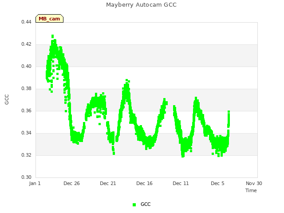Click the Jan 1 x-axis label

tap(35, 183)
